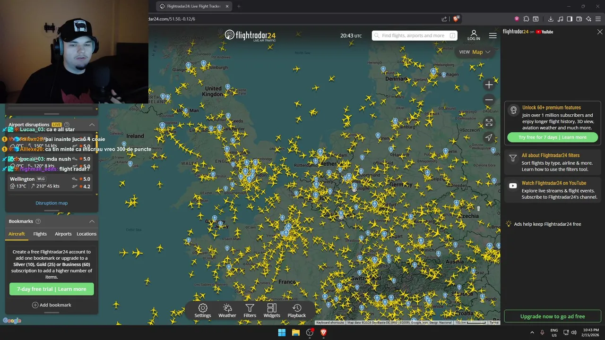Image resolution: width=605 pixels, height=340 pixels.
Task: Open the Filters funnel tool
Action: click(250, 311)
